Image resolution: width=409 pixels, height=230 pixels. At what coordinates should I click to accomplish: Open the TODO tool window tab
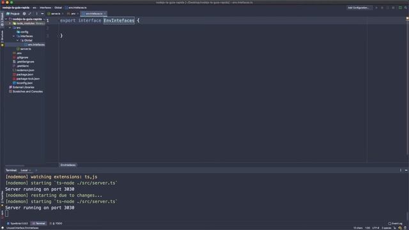56,224
